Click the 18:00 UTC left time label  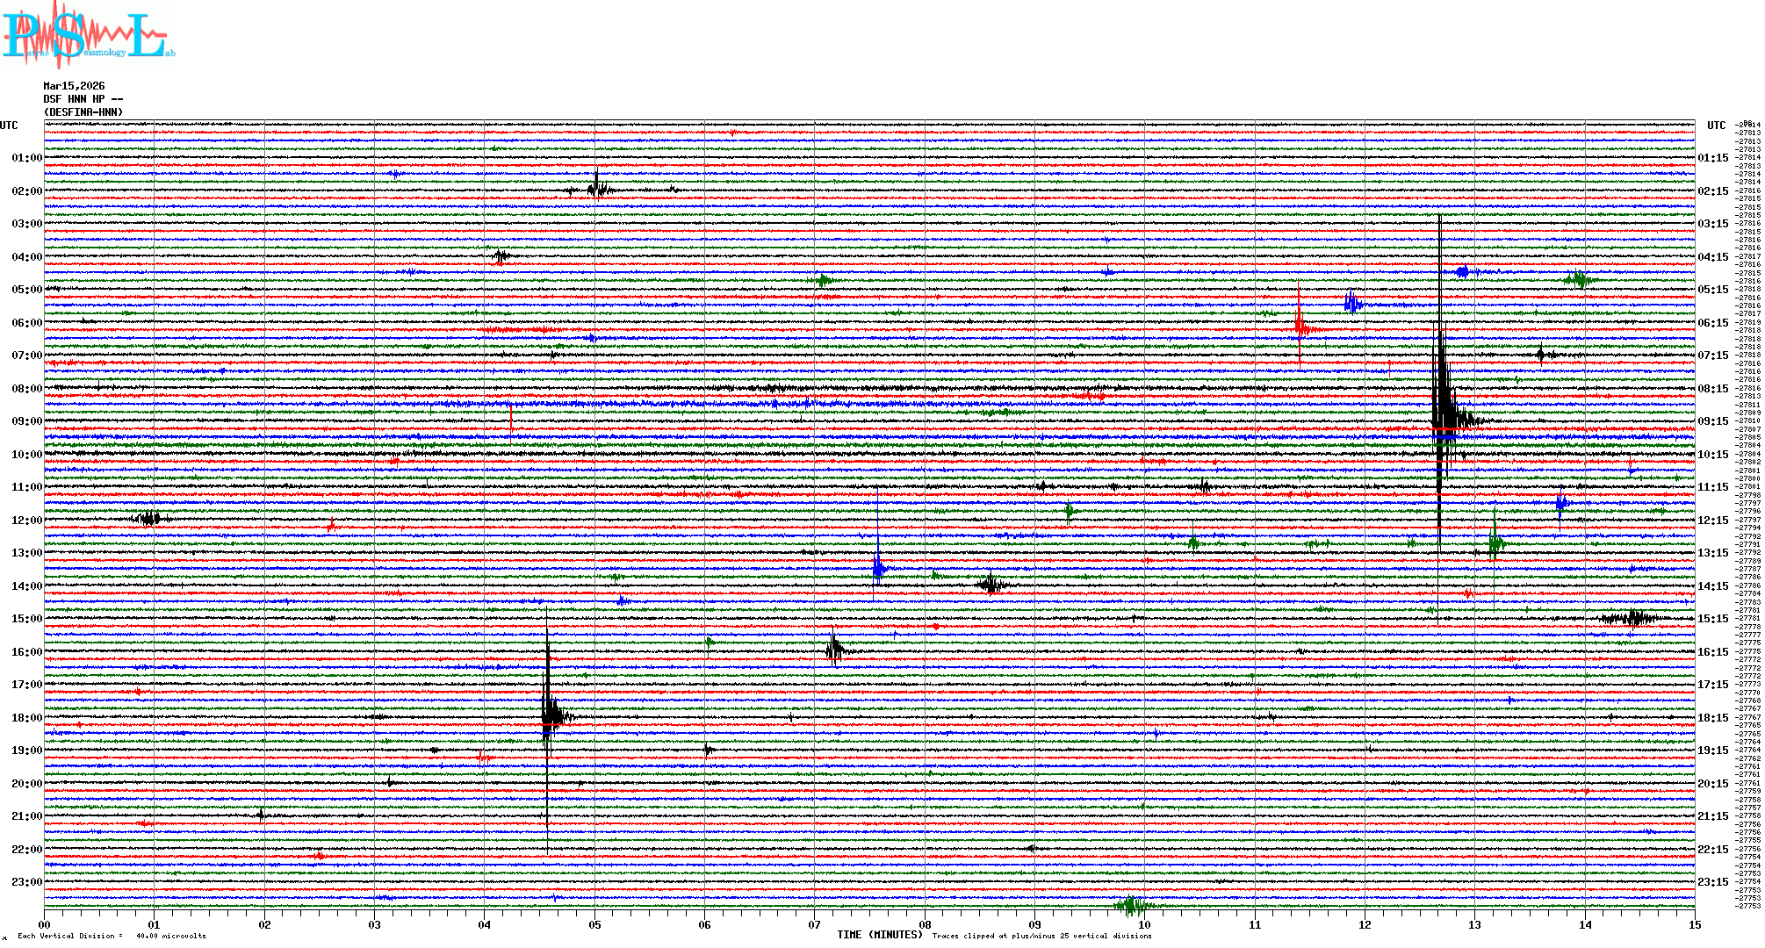26,718
